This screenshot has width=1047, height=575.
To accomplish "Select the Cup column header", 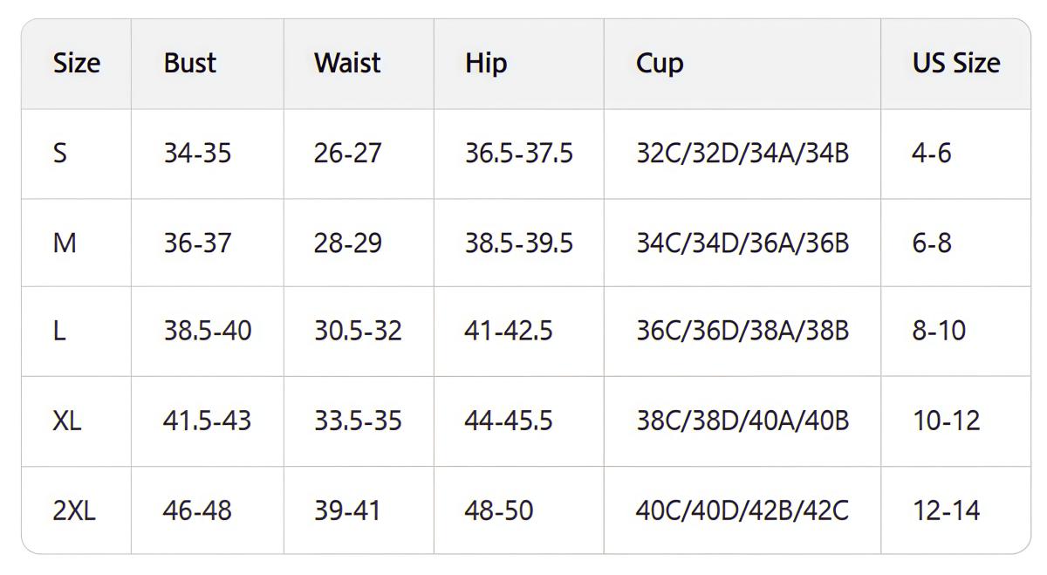I will pyautogui.click(x=660, y=64).
